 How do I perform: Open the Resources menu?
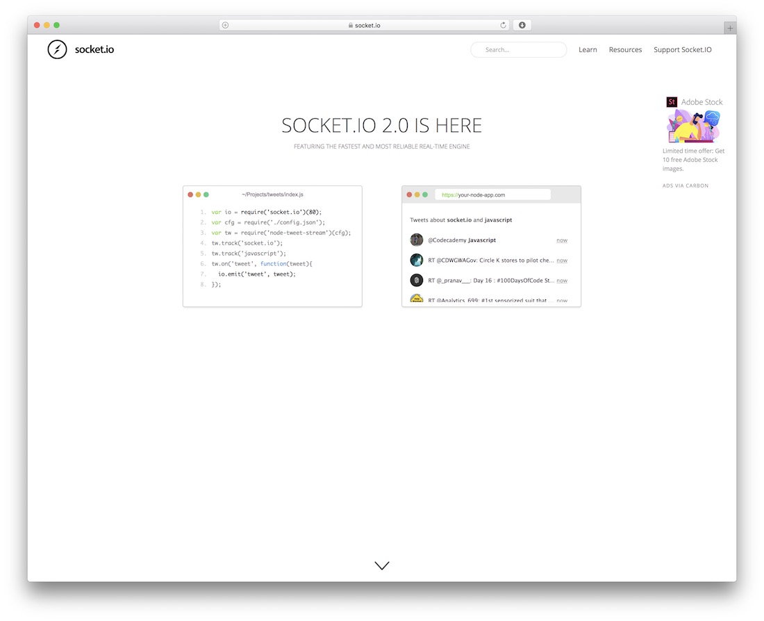click(625, 50)
